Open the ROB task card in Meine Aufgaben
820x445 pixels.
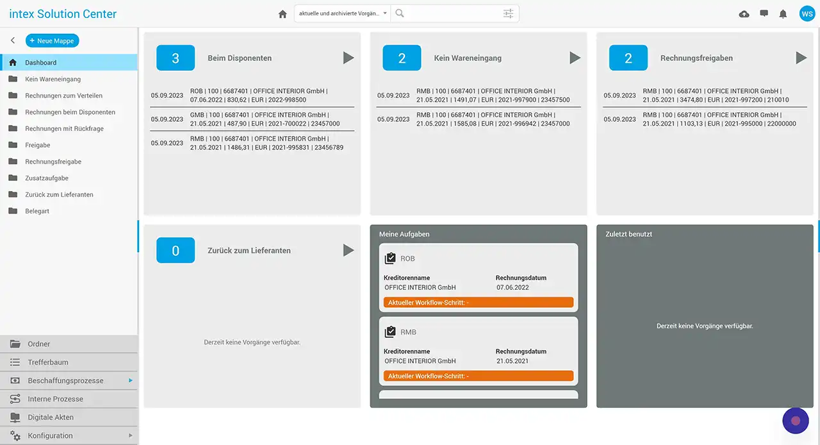478,276
